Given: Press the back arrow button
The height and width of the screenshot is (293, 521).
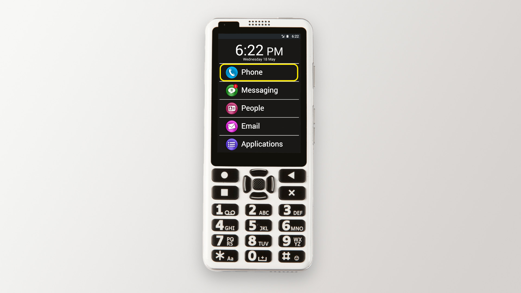Looking at the screenshot, I should [x=292, y=175].
